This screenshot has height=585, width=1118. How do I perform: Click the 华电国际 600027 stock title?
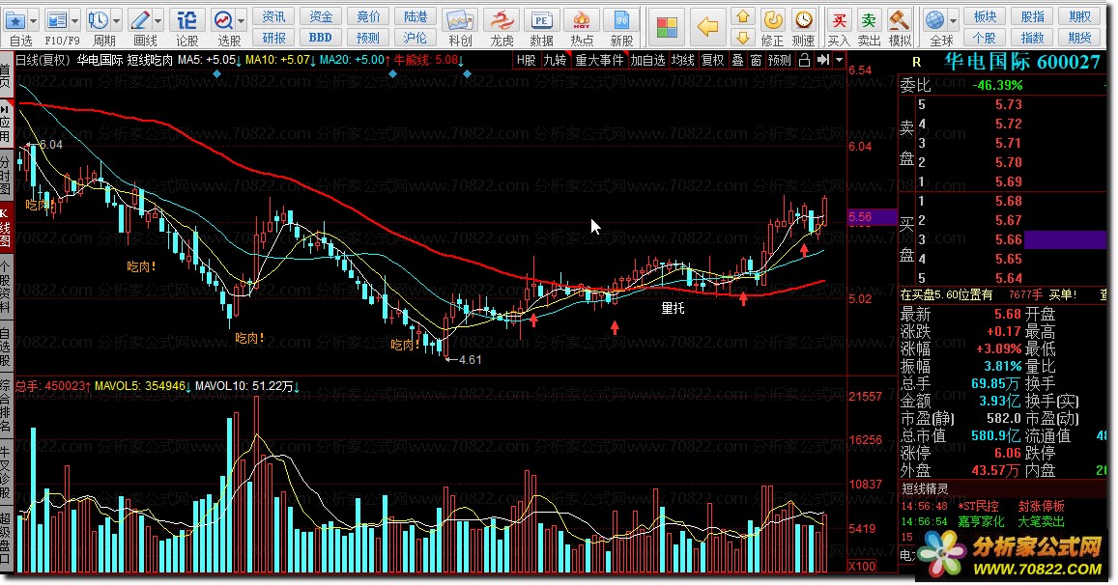[1021, 62]
